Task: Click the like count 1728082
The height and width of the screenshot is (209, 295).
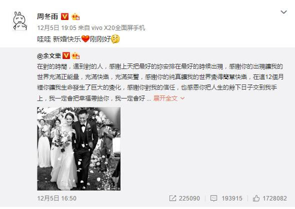Action: coord(274,198)
